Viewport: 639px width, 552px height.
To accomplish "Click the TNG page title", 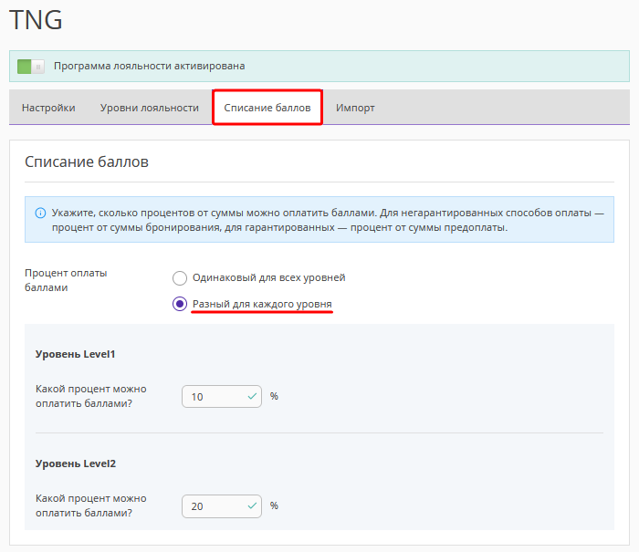I will pyautogui.click(x=36, y=19).
